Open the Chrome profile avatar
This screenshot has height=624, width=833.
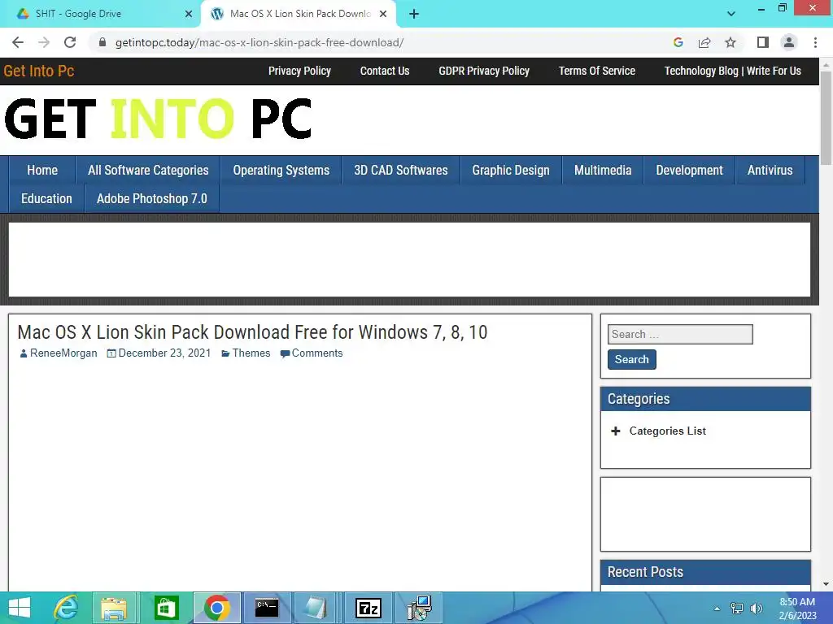pos(789,42)
